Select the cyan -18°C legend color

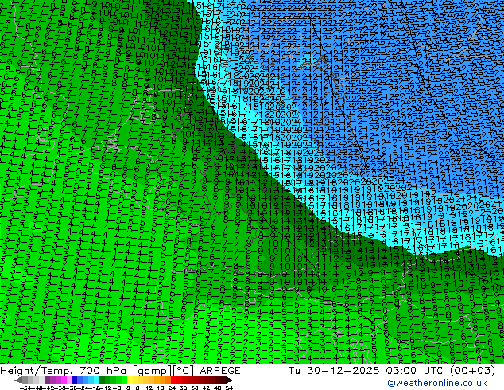coord(96,380)
